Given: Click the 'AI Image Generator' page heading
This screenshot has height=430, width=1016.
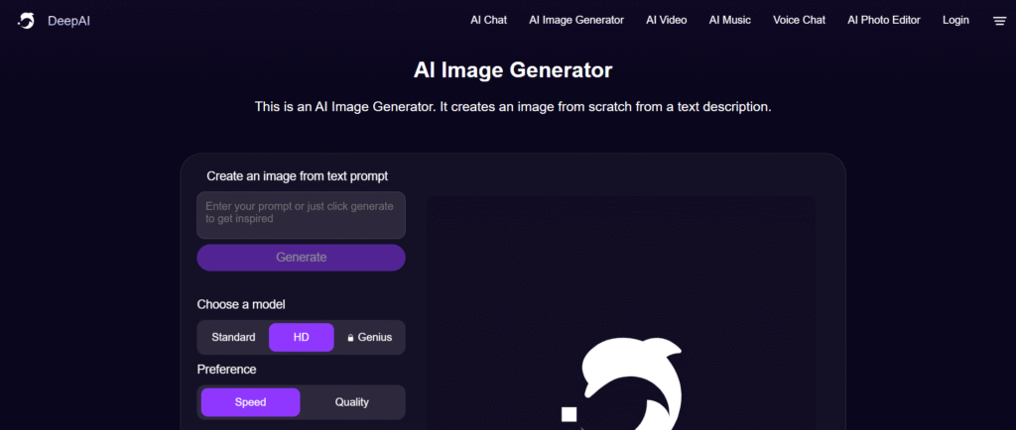Looking at the screenshot, I should [x=513, y=70].
